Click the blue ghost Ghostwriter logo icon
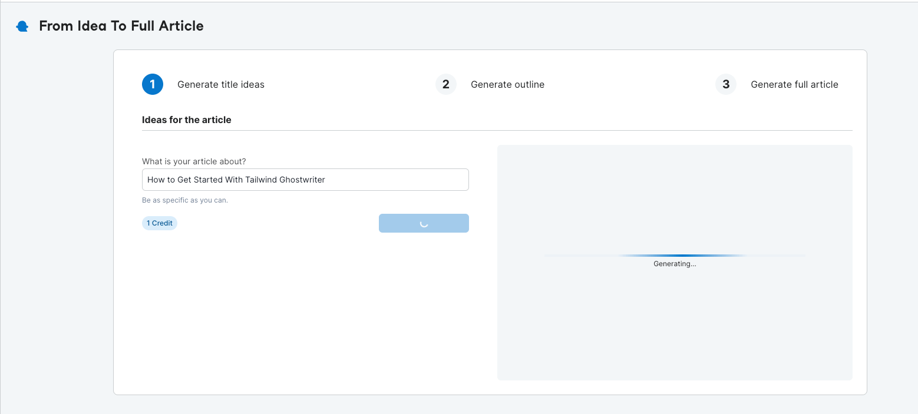Image resolution: width=918 pixels, height=414 pixels. click(x=22, y=27)
